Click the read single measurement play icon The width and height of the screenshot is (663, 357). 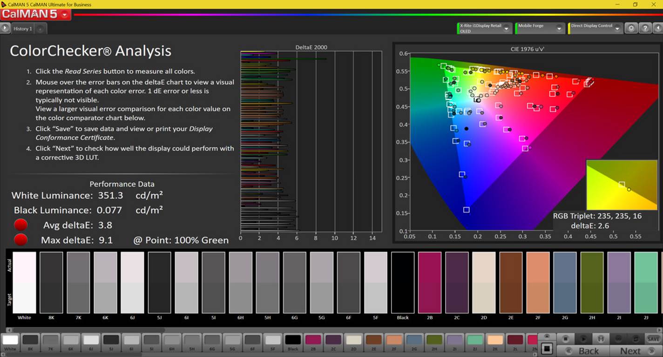tap(583, 339)
